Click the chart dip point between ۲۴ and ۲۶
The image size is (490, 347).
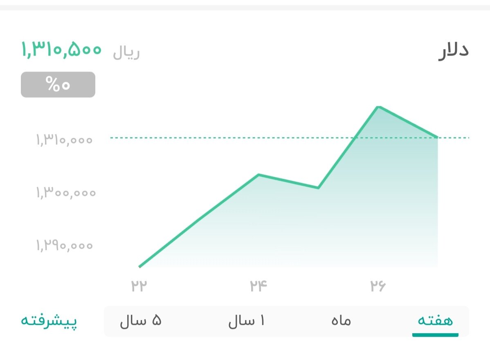(x=318, y=188)
